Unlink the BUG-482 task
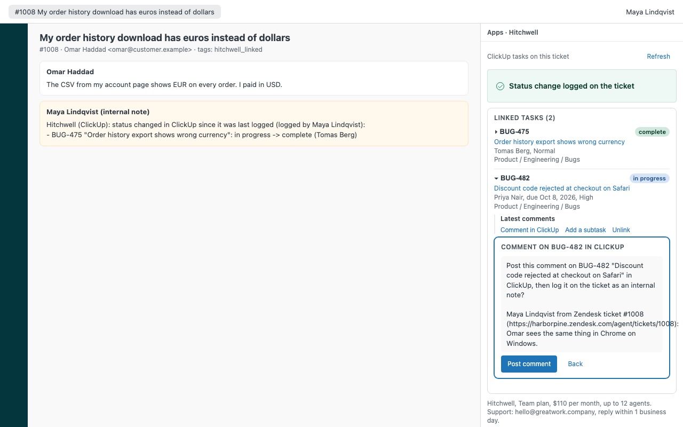 click(621, 230)
